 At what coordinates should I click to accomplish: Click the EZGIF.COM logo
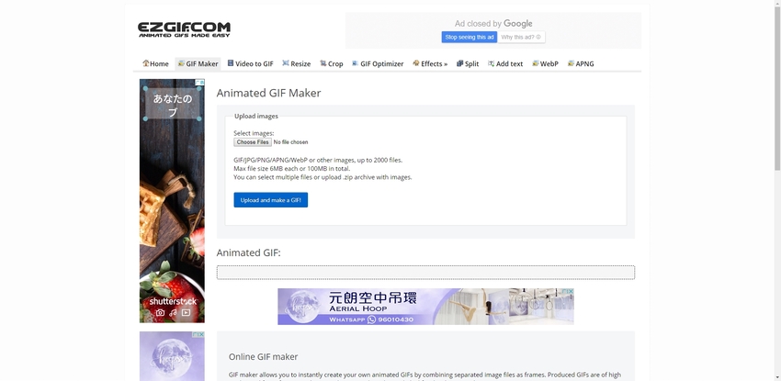click(184, 29)
